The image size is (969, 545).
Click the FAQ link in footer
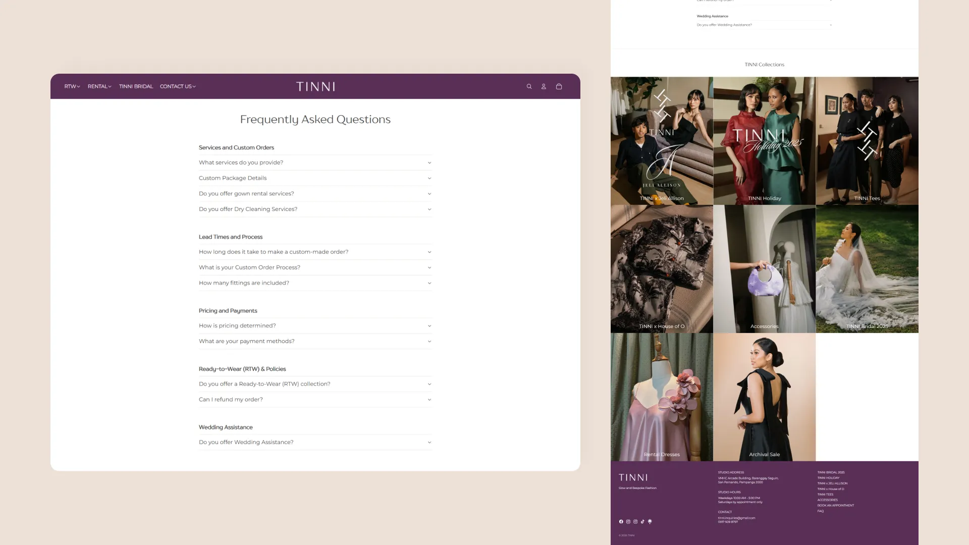pyautogui.click(x=820, y=511)
